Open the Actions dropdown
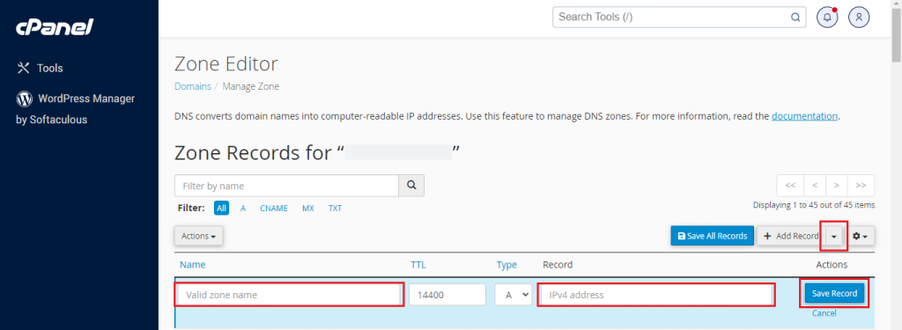The image size is (902, 330). click(198, 236)
